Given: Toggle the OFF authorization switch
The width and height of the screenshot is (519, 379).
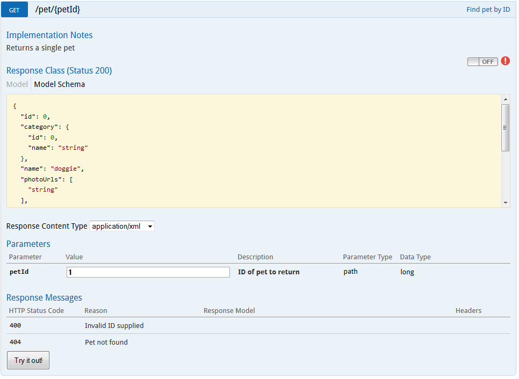Looking at the screenshot, I should [x=482, y=62].
